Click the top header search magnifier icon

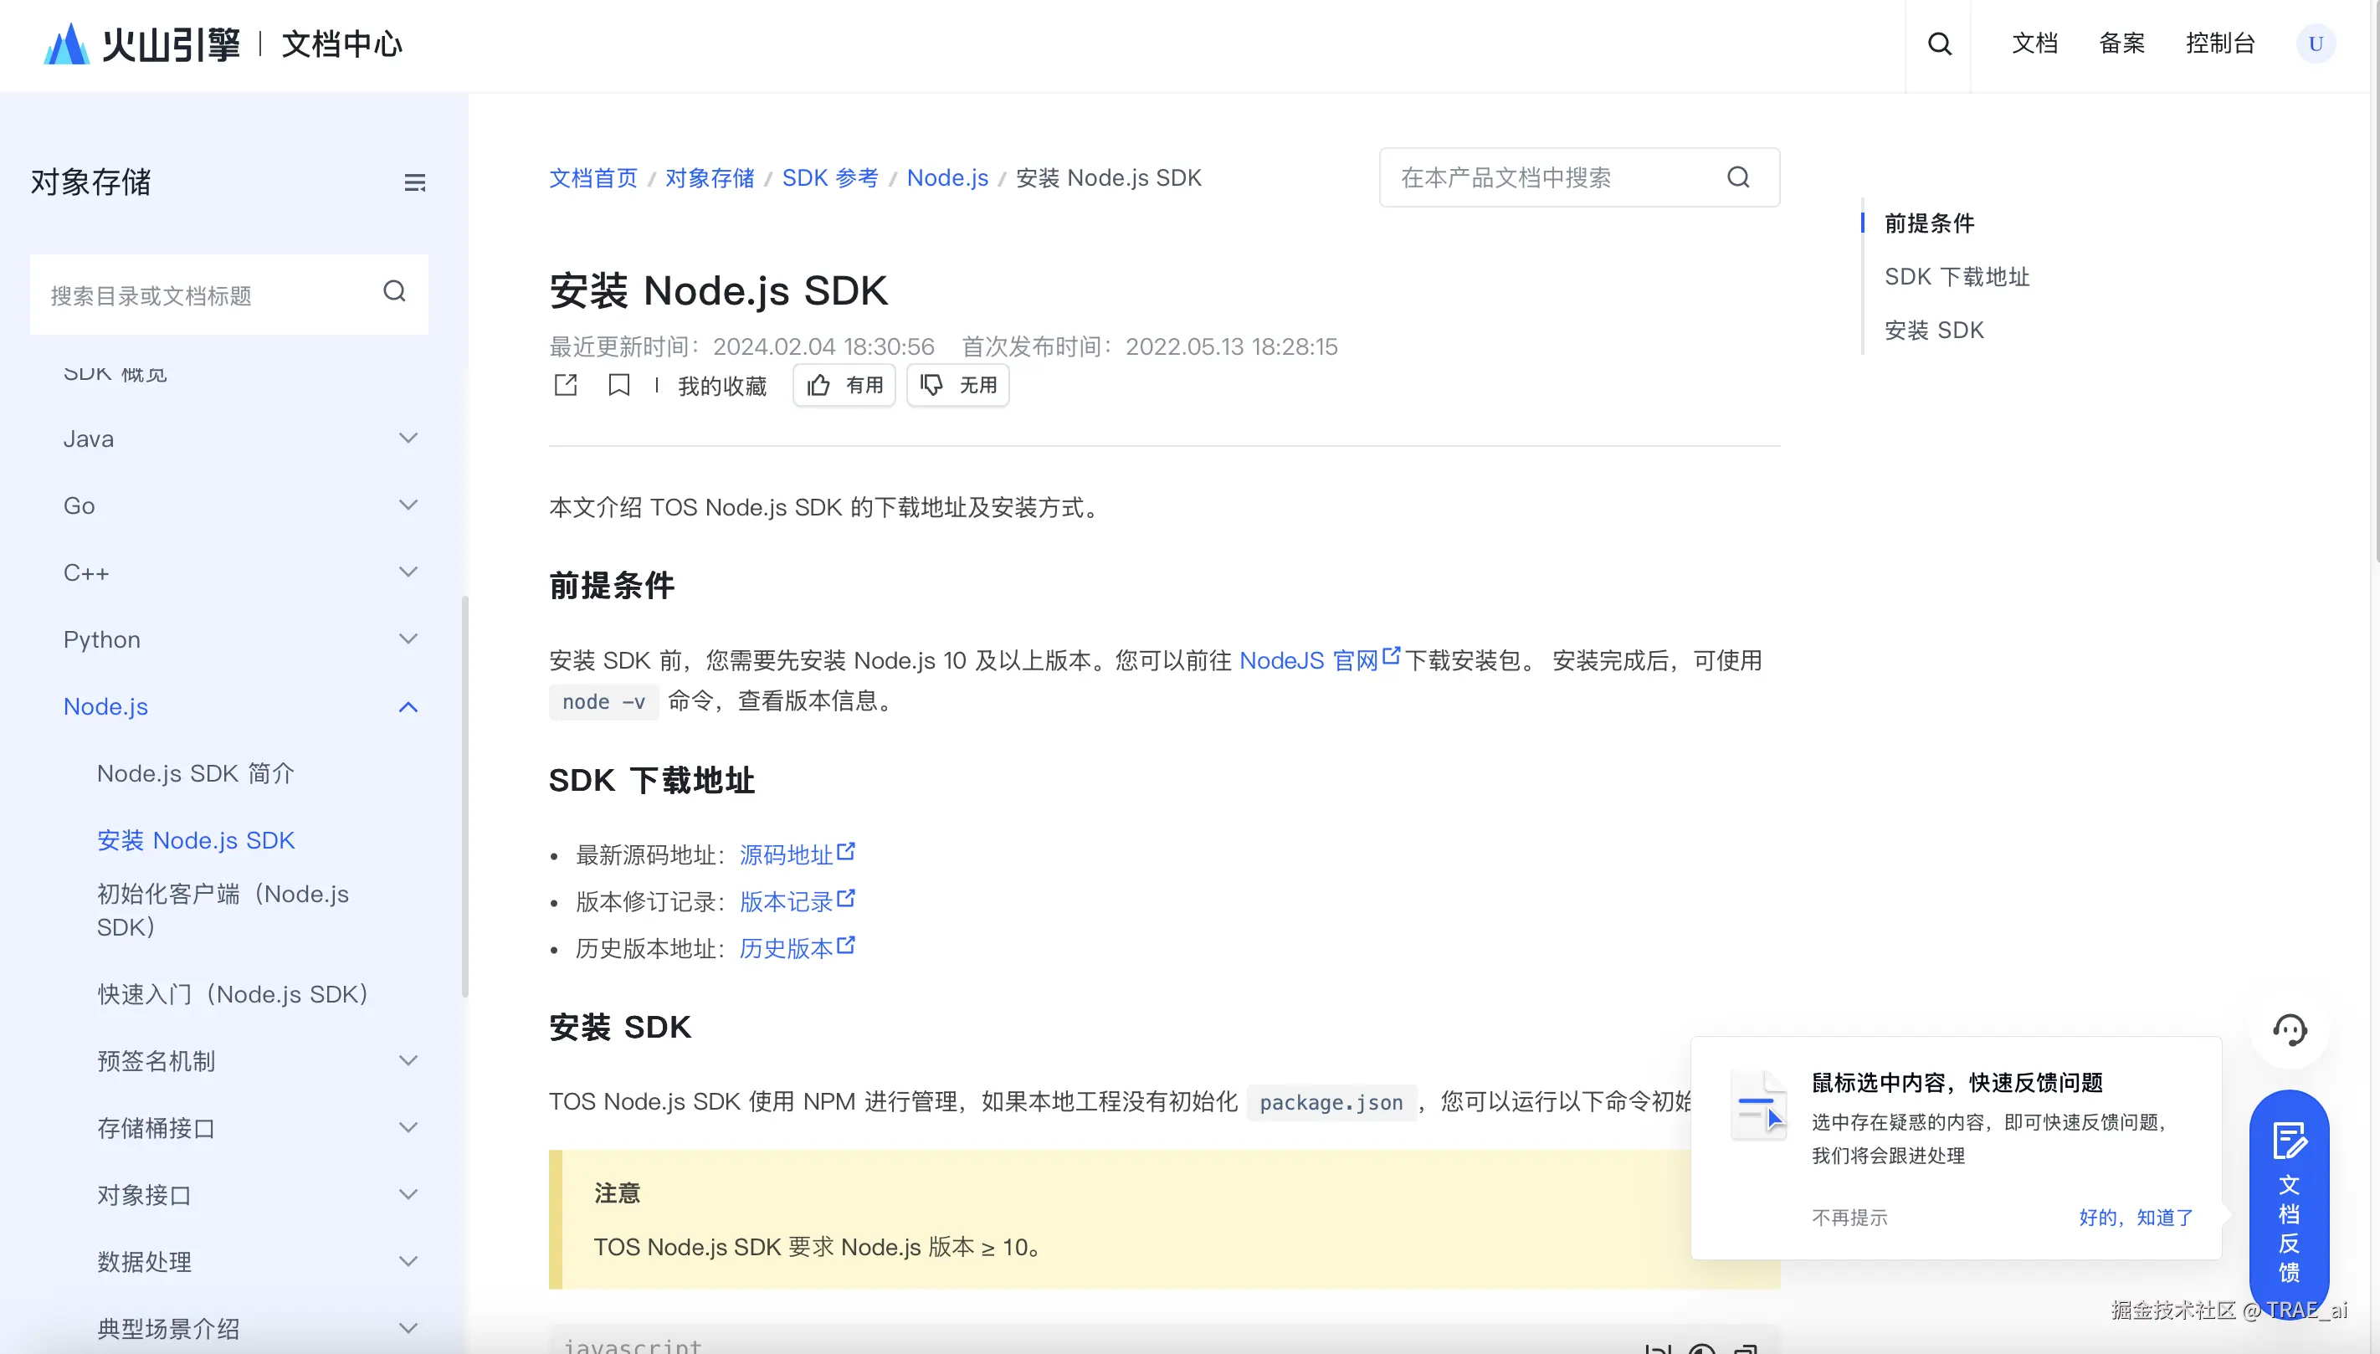click(x=1938, y=44)
